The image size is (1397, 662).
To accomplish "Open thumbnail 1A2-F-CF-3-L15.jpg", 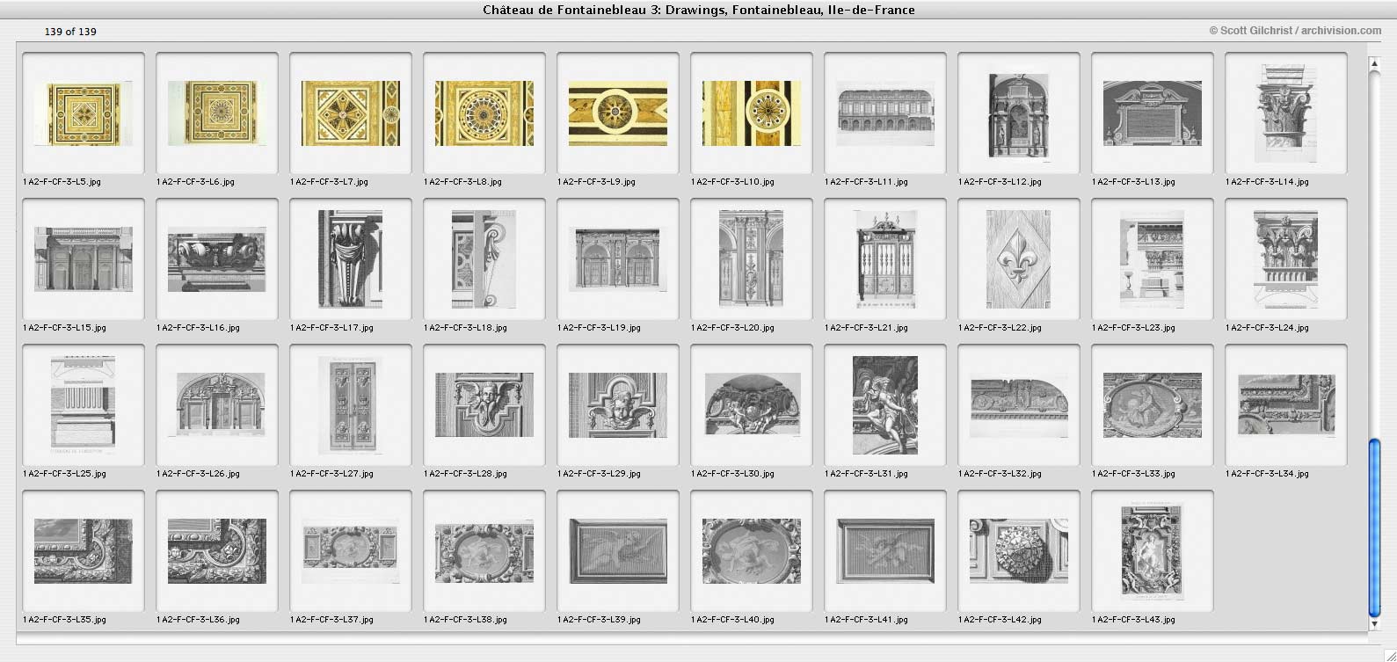I will tap(84, 260).
